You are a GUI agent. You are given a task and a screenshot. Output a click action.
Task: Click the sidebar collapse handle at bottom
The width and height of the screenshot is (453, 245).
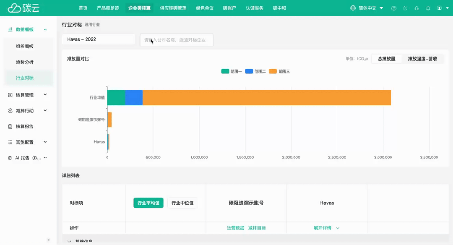pyautogui.click(x=48, y=240)
